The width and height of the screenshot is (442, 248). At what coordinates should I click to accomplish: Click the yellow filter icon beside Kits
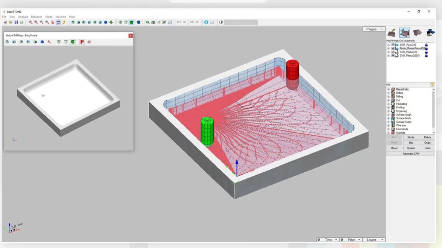pyautogui.click(x=432, y=85)
